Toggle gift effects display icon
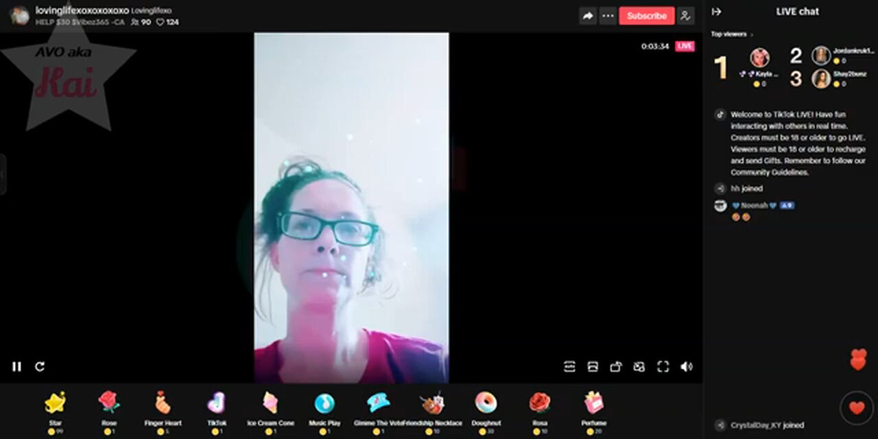 tap(639, 367)
